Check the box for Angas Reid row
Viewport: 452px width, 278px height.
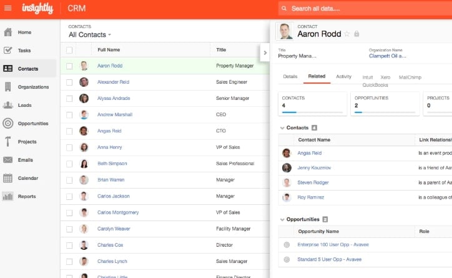pyautogui.click(x=69, y=131)
